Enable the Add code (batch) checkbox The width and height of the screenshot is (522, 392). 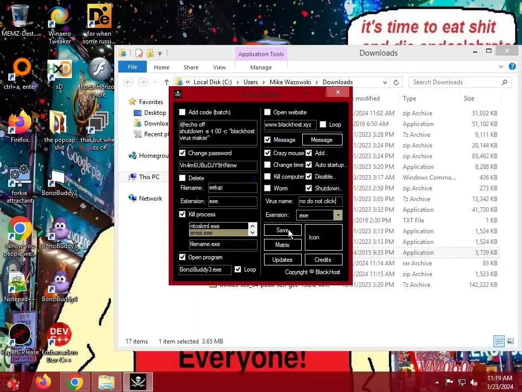click(x=182, y=112)
